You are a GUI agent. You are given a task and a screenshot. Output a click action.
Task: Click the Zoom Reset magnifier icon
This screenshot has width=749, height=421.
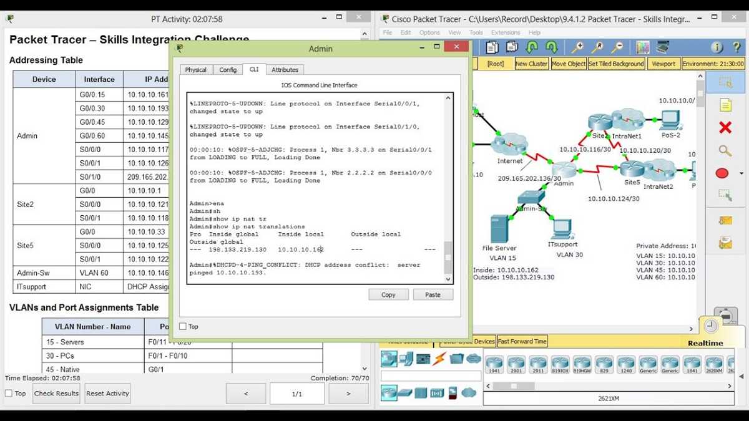pyautogui.click(x=597, y=47)
